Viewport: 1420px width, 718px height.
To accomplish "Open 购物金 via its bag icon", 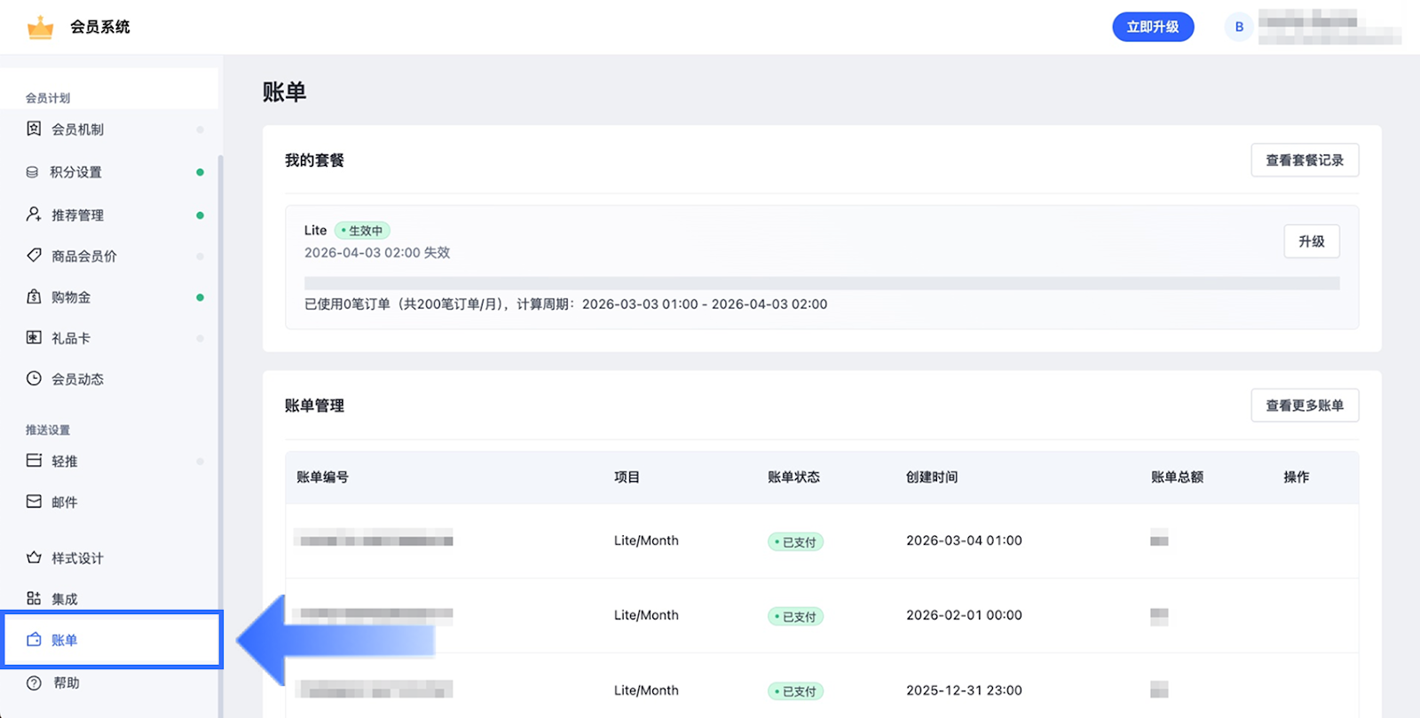I will tap(34, 296).
